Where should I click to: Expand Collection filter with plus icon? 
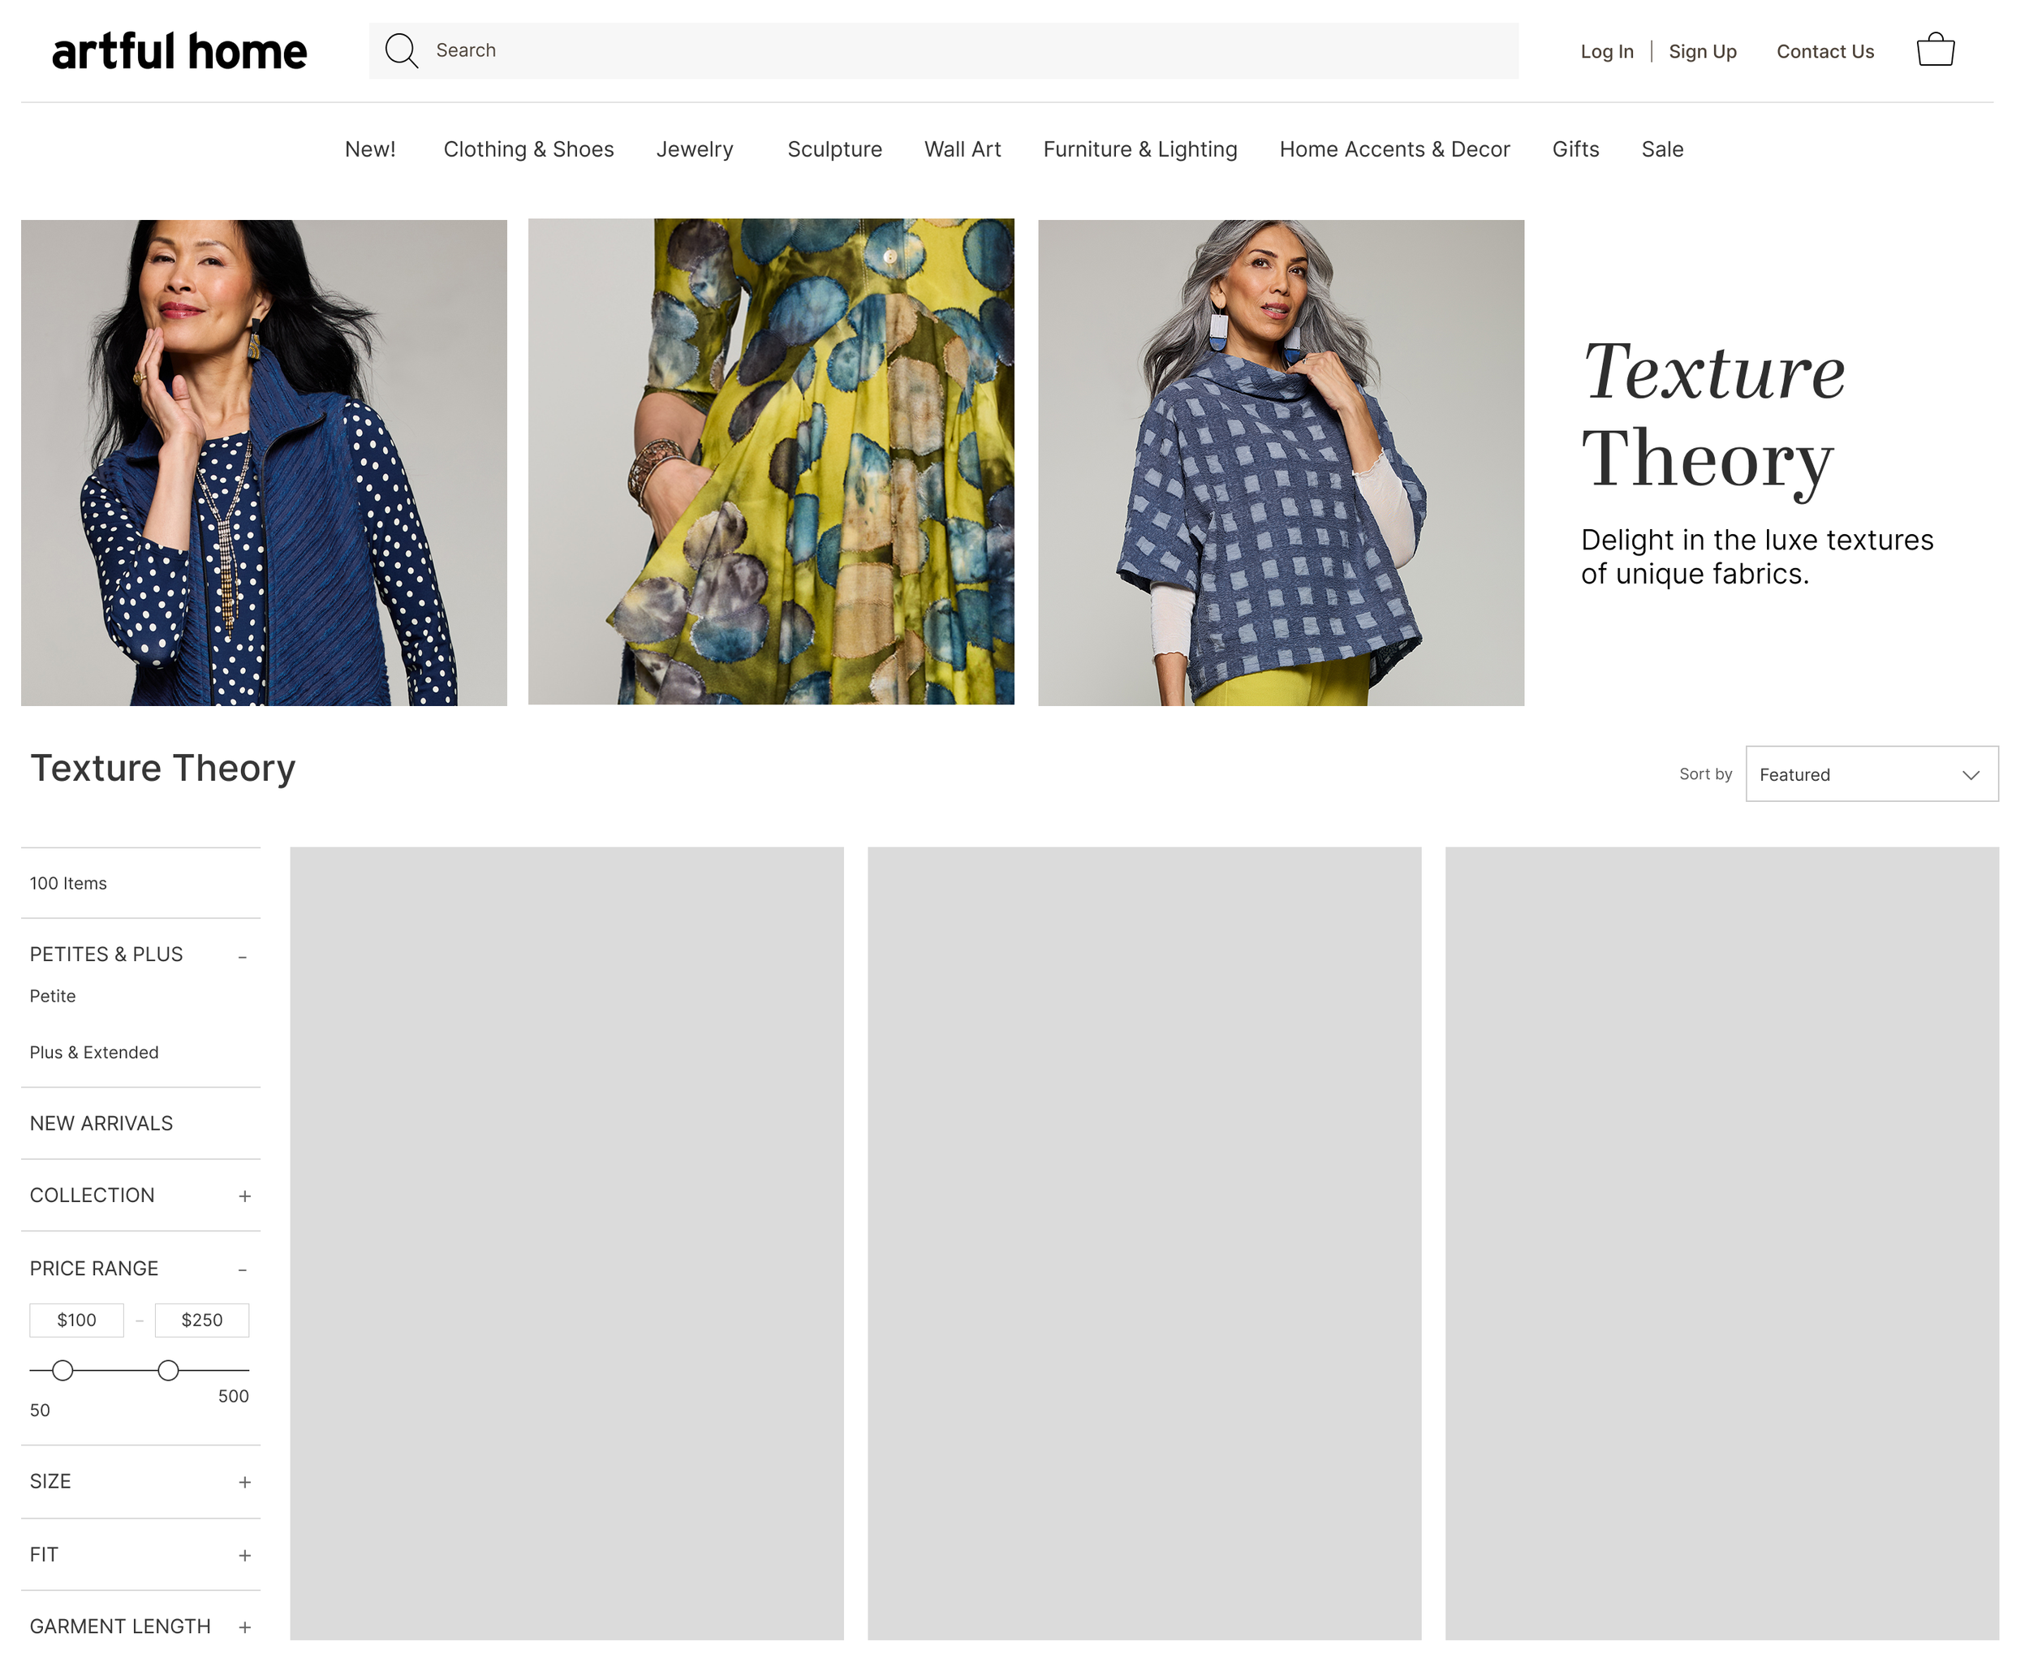(245, 1196)
